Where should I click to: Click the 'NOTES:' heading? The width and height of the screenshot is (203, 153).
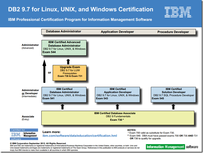(x=132, y=130)
